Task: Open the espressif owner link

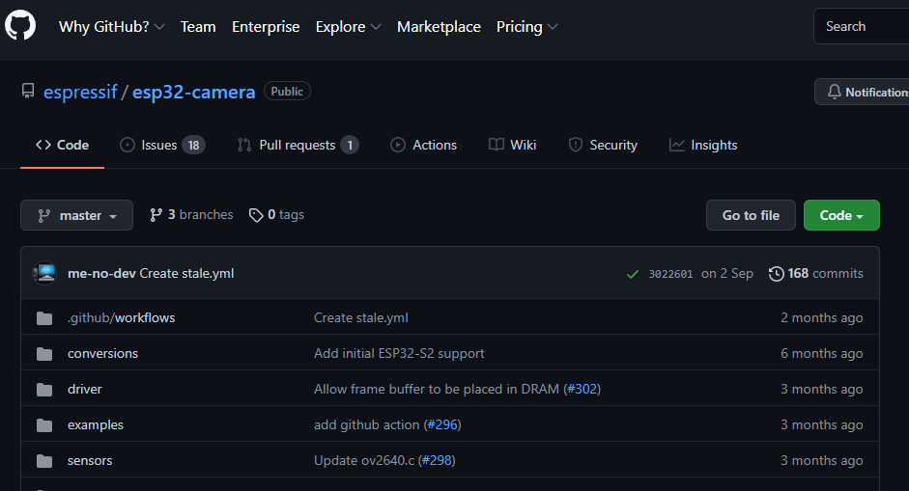Action: tap(80, 92)
